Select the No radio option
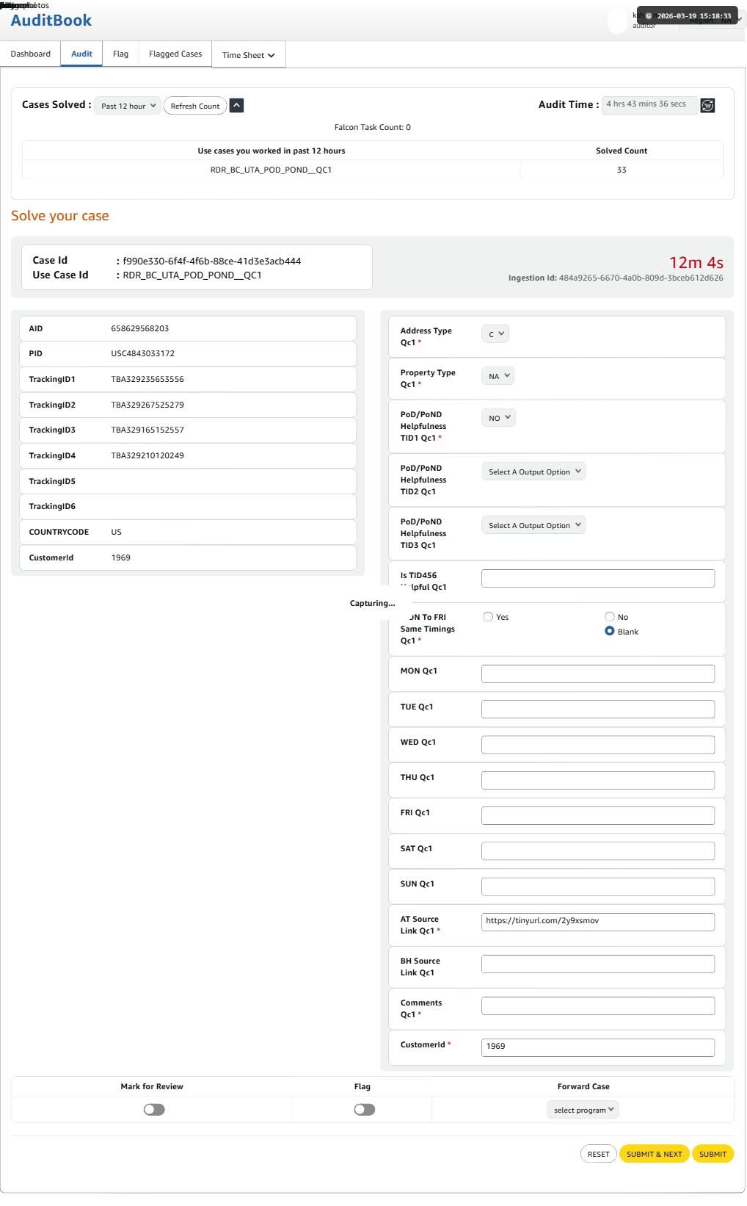Screen dimensions: 747x1206 (610, 617)
